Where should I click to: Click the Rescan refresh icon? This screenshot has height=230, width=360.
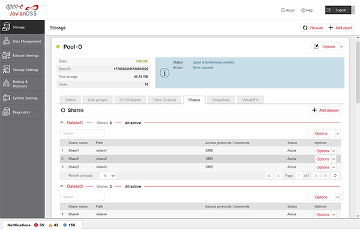click(305, 28)
